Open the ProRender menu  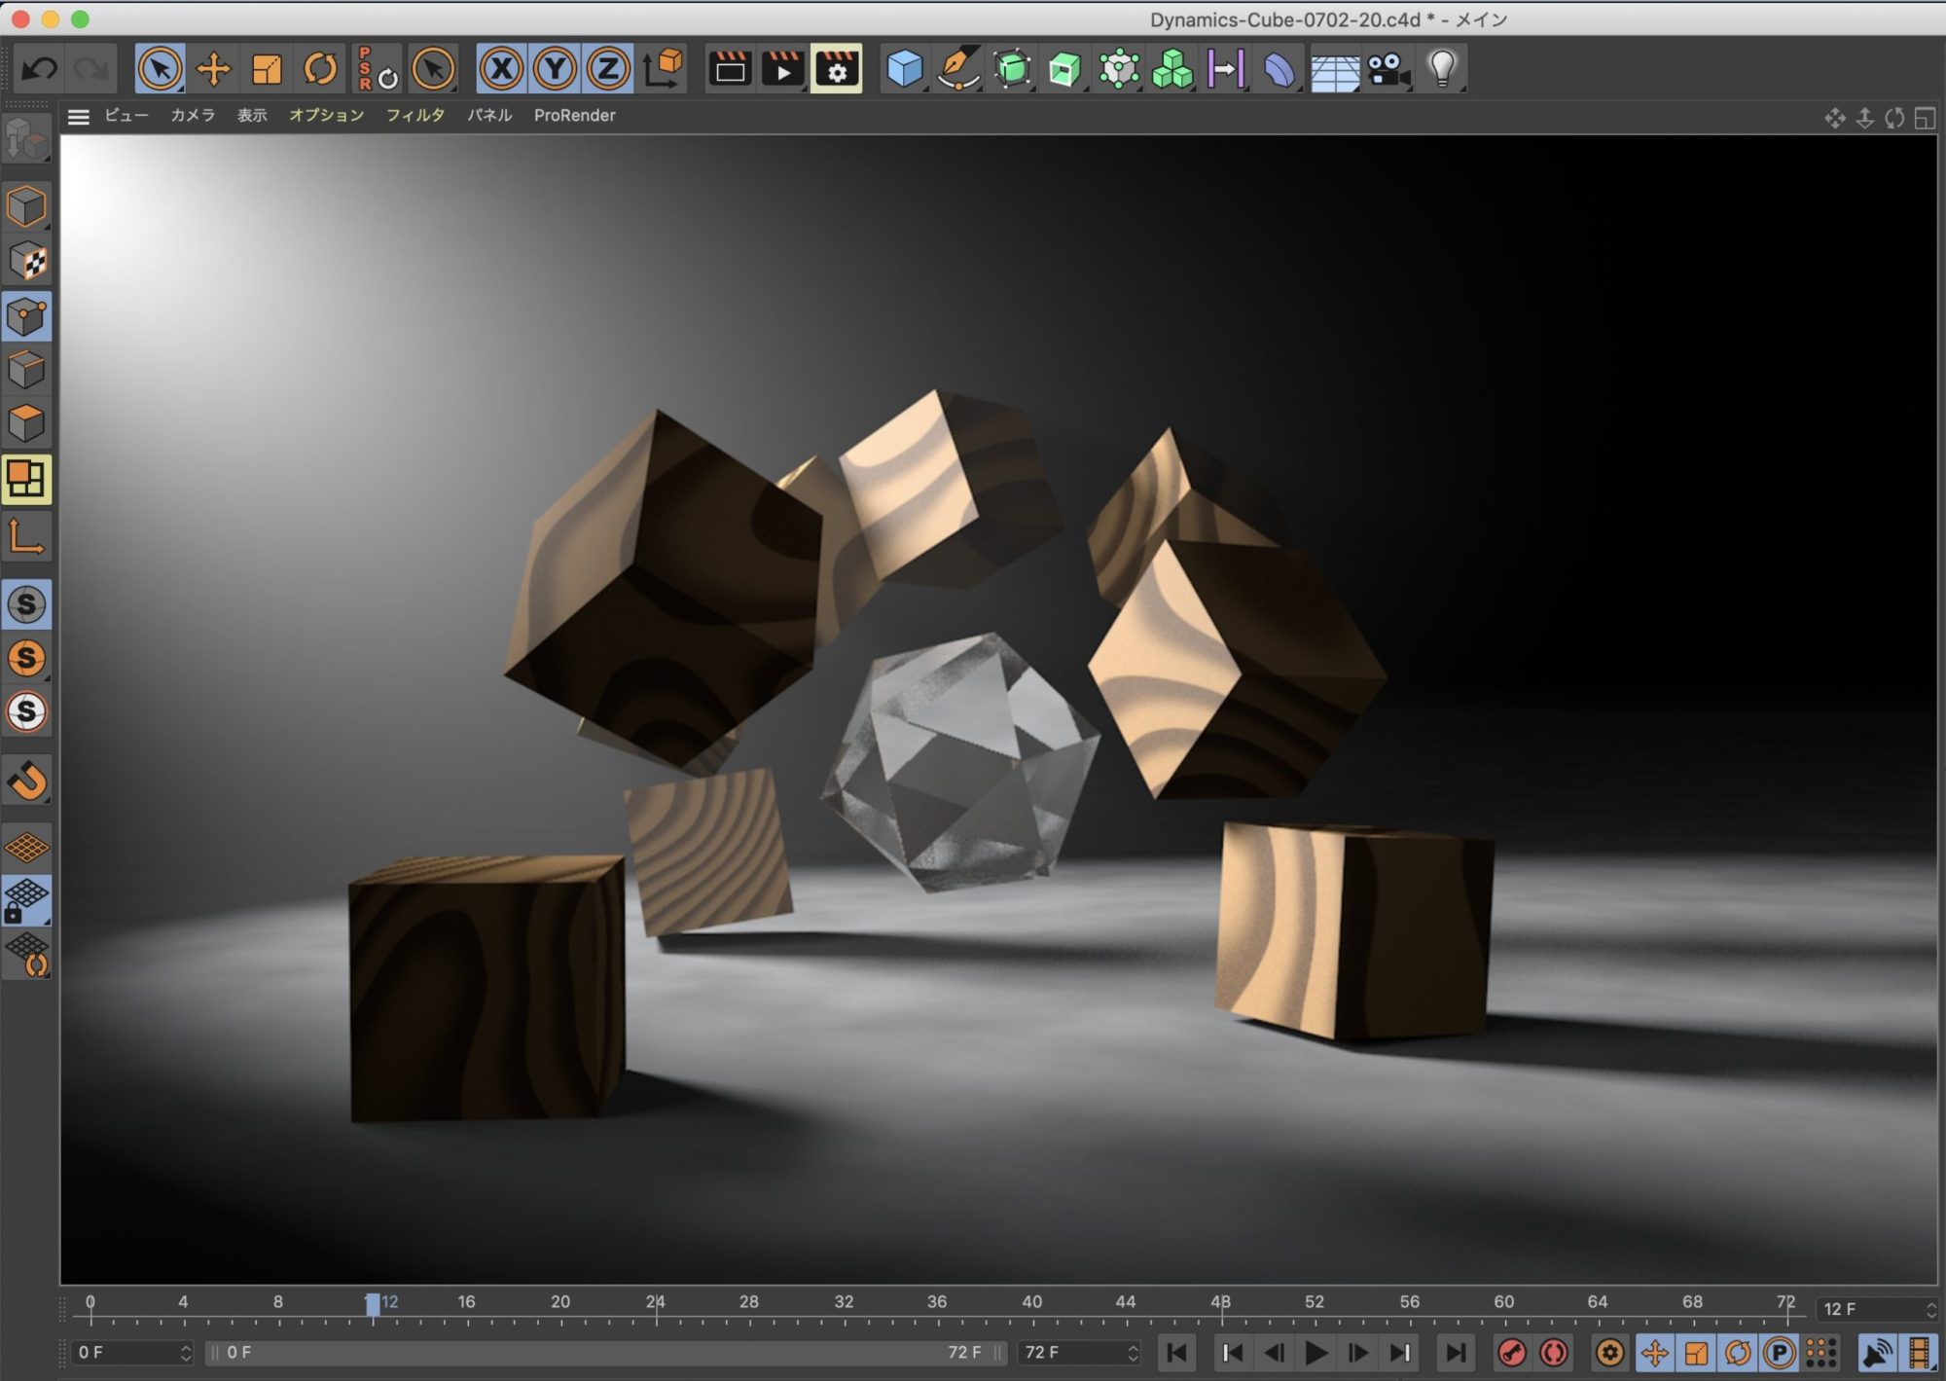coord(574,116)
